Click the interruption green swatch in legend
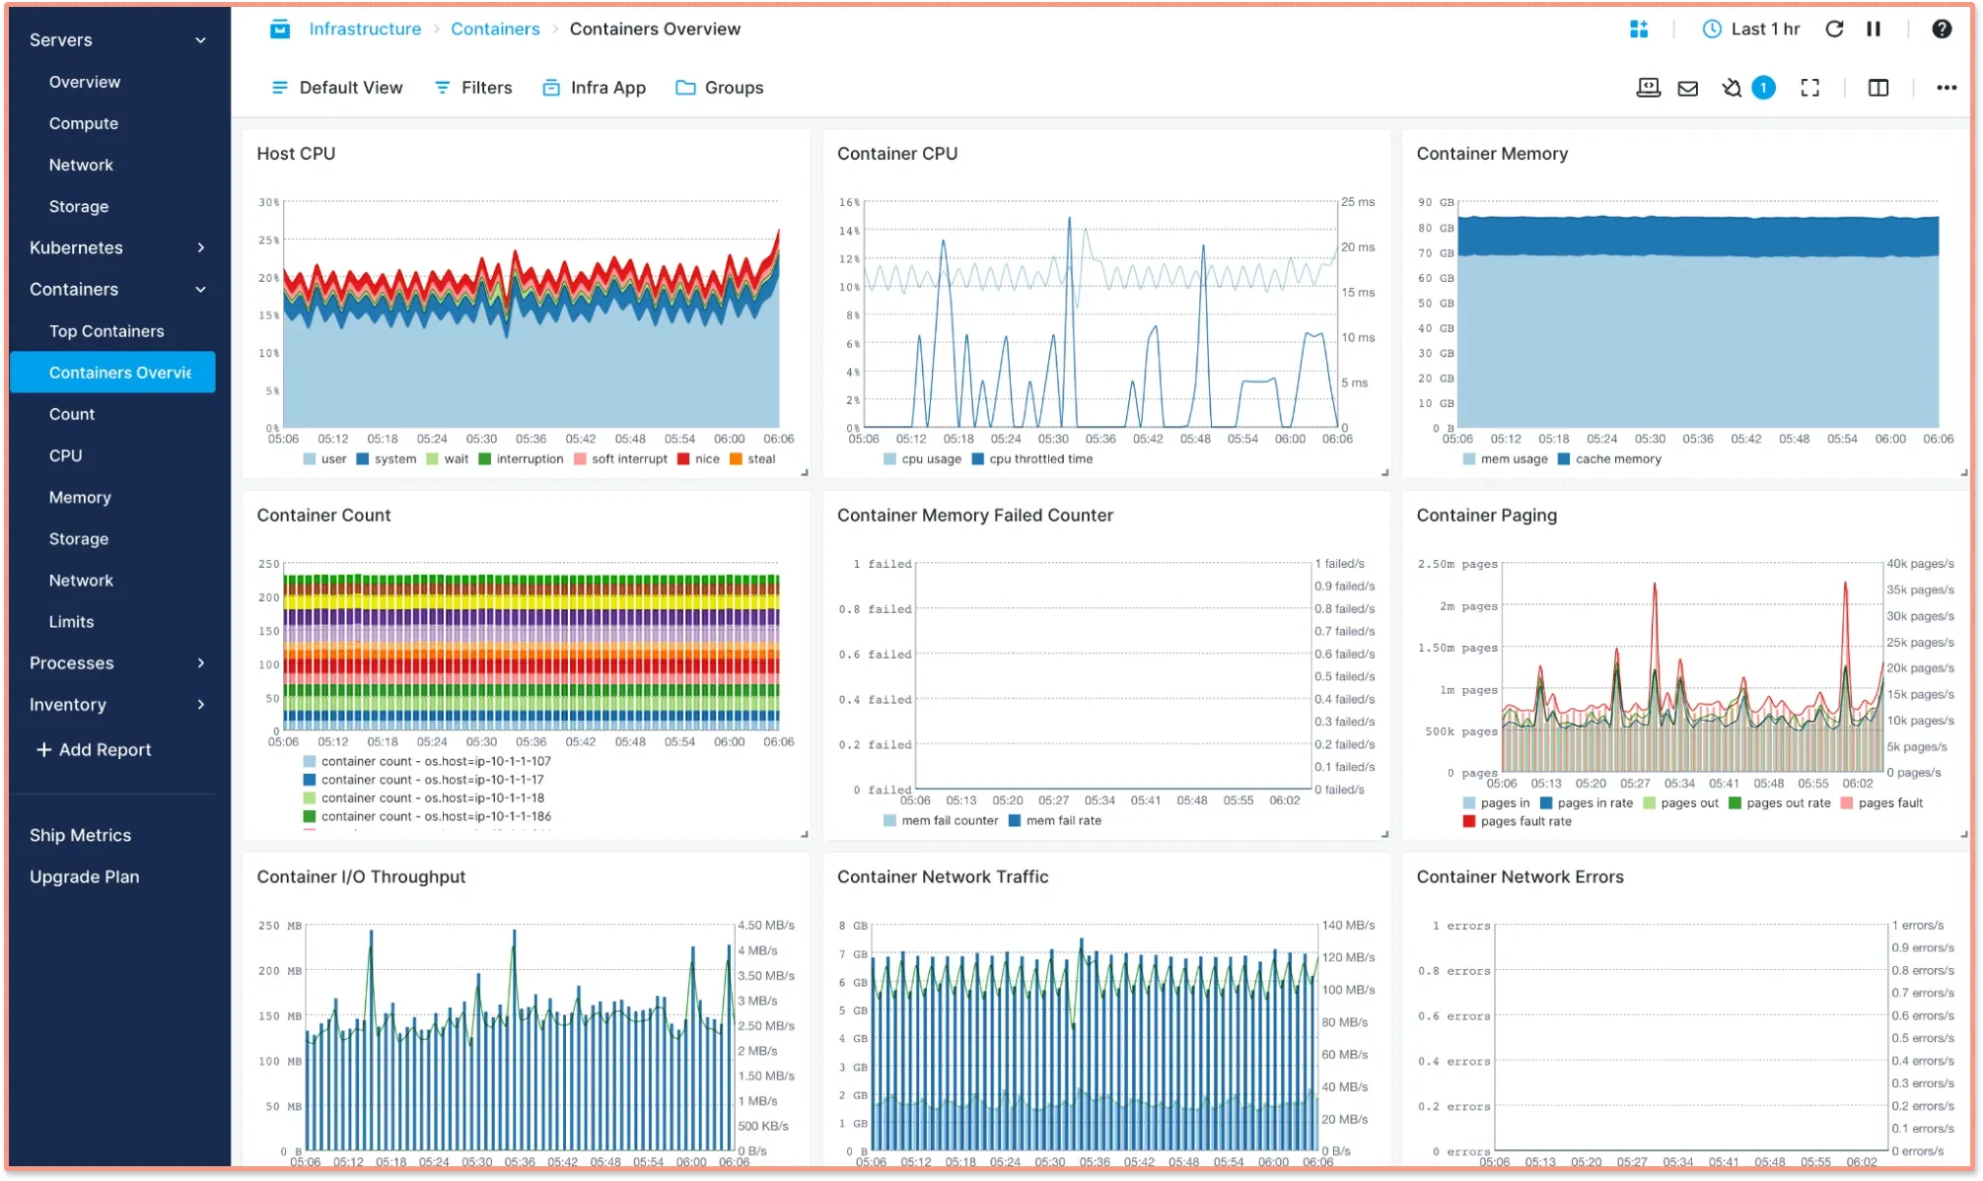1983x1181 pixels. 484,458
